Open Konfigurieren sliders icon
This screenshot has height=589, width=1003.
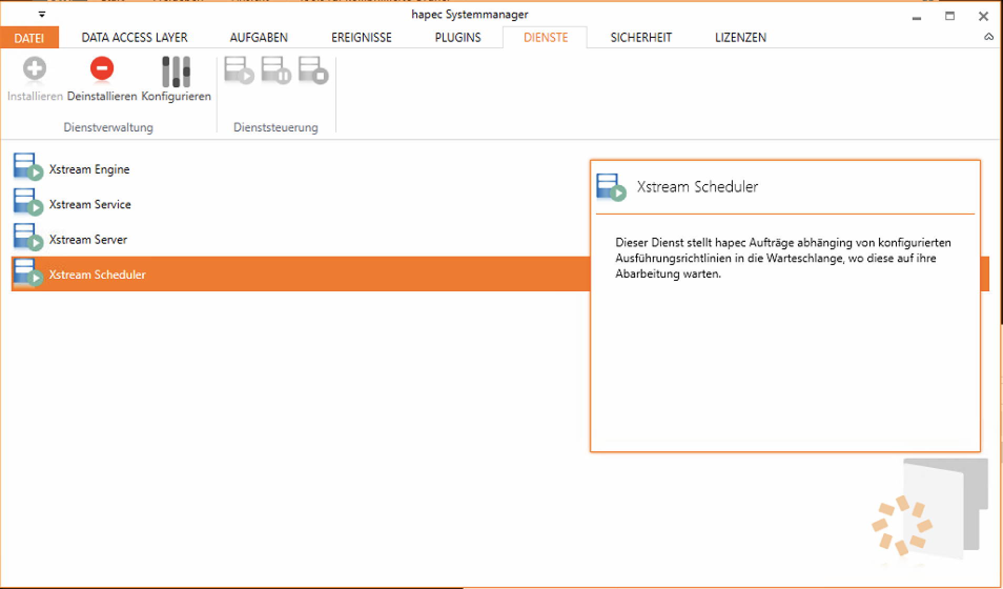176,72
